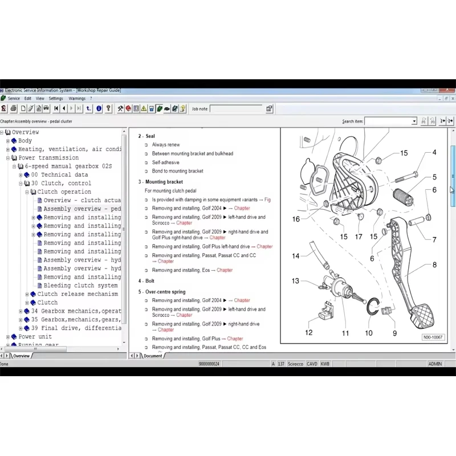
Task: Open Chapter link after Passat CC and CC
Action: [x=165, y=261]
